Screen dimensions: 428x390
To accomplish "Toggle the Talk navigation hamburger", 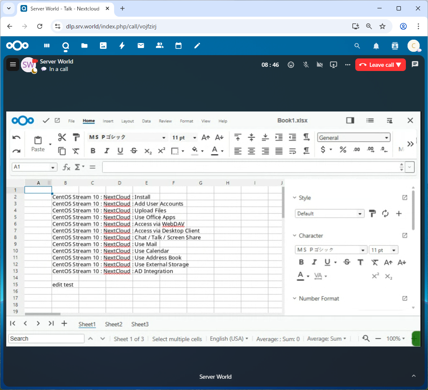I will coord(13,64).
